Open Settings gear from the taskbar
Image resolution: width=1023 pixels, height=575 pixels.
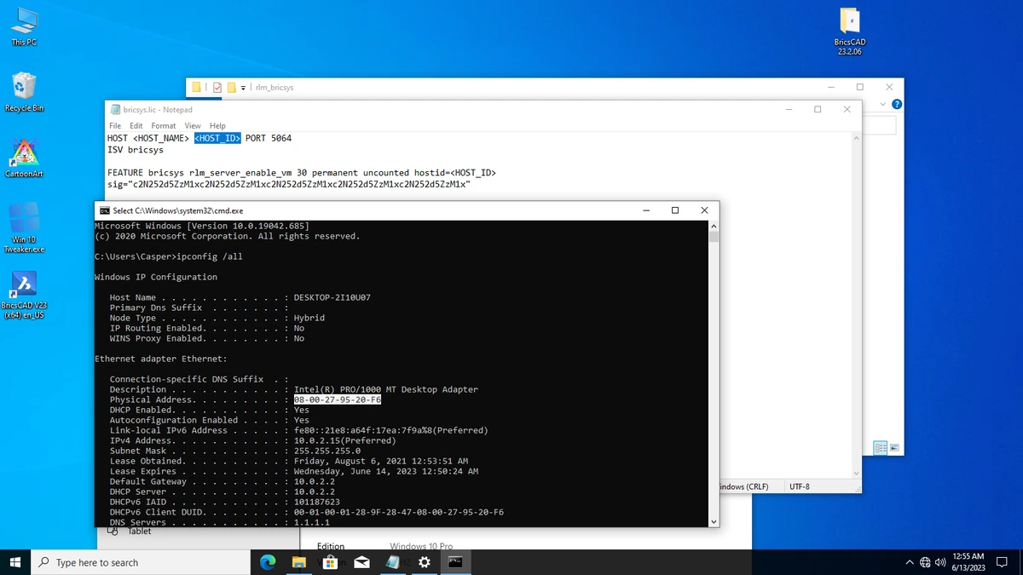(x=425, y=562)
